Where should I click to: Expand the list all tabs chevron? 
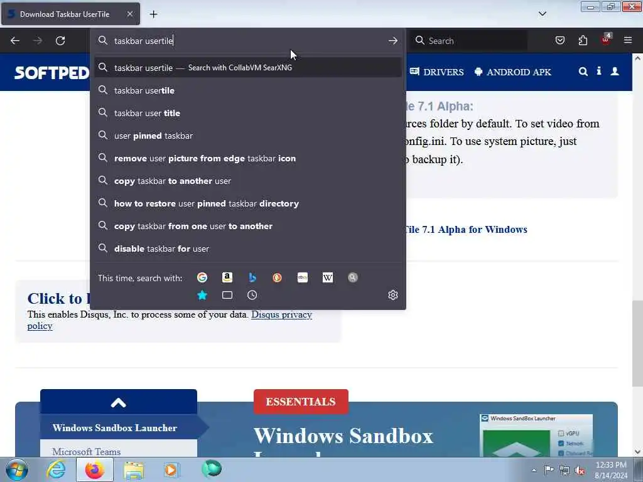pyautogui.click(x=543, y=14)
